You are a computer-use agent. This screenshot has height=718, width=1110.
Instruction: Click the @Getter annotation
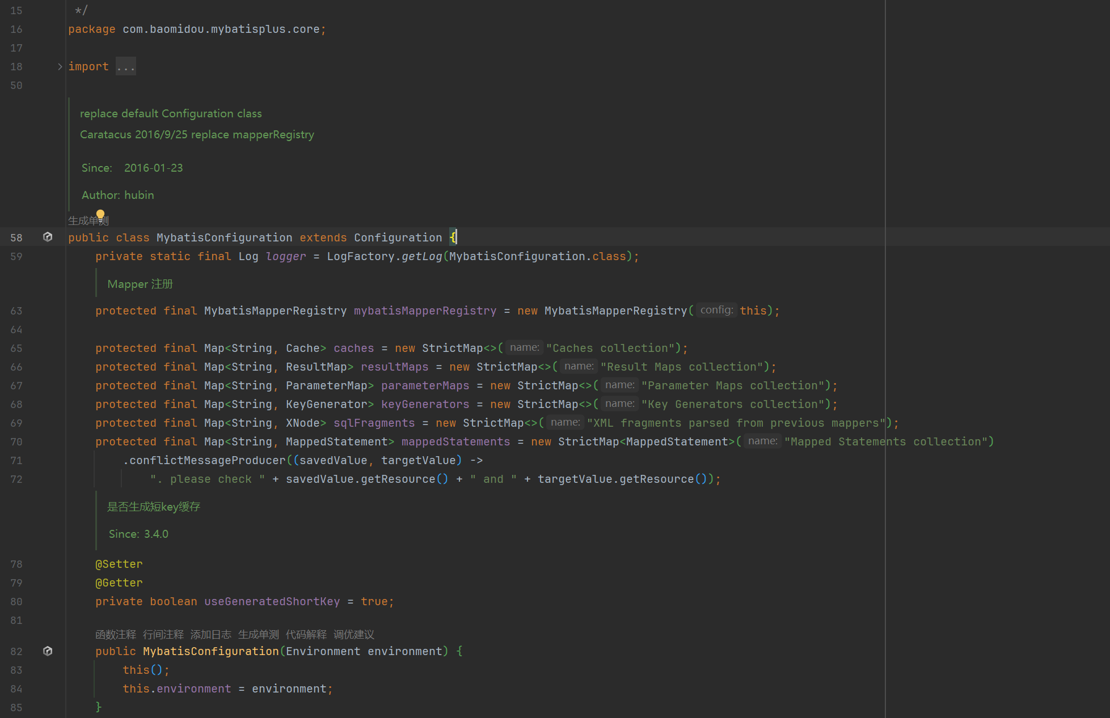click(x=119, y=583)
